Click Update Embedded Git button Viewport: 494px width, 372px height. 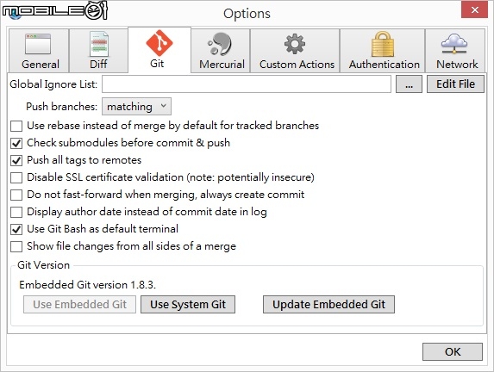click(328, 304)
